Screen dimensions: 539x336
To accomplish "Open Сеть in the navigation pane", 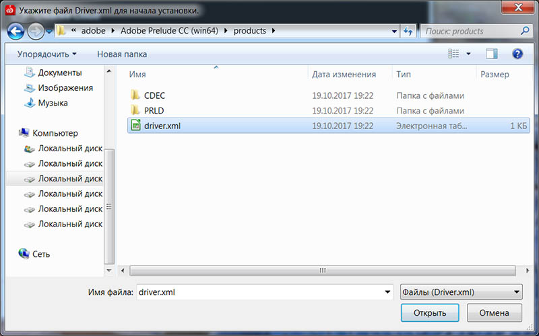I will 41,254.
